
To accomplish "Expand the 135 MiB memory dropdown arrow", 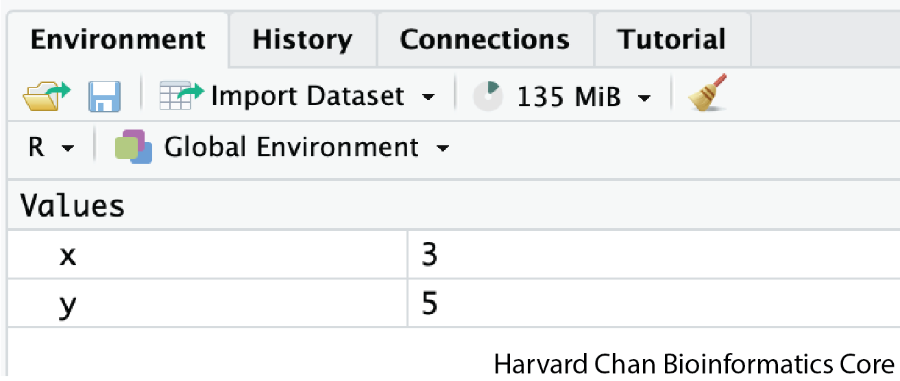I will coord(644,98).
